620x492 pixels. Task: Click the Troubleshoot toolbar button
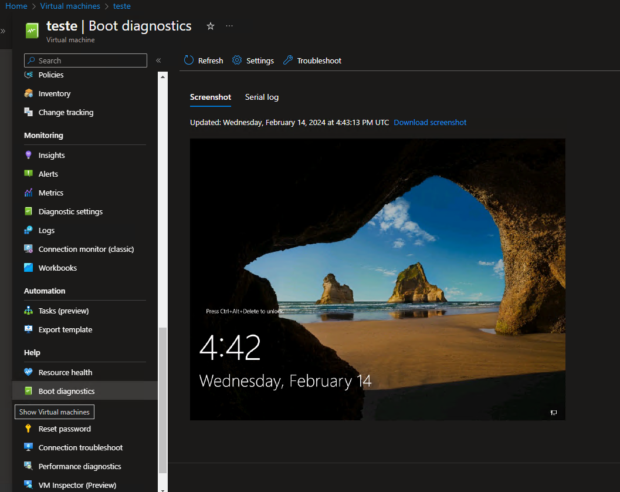coord(313,60)
